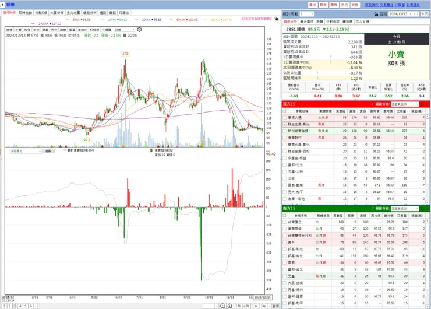This screenshot has width=431, height=309.
Task: Click the grid icon at the end of the 買方15 header
Action: coord(422,104)
